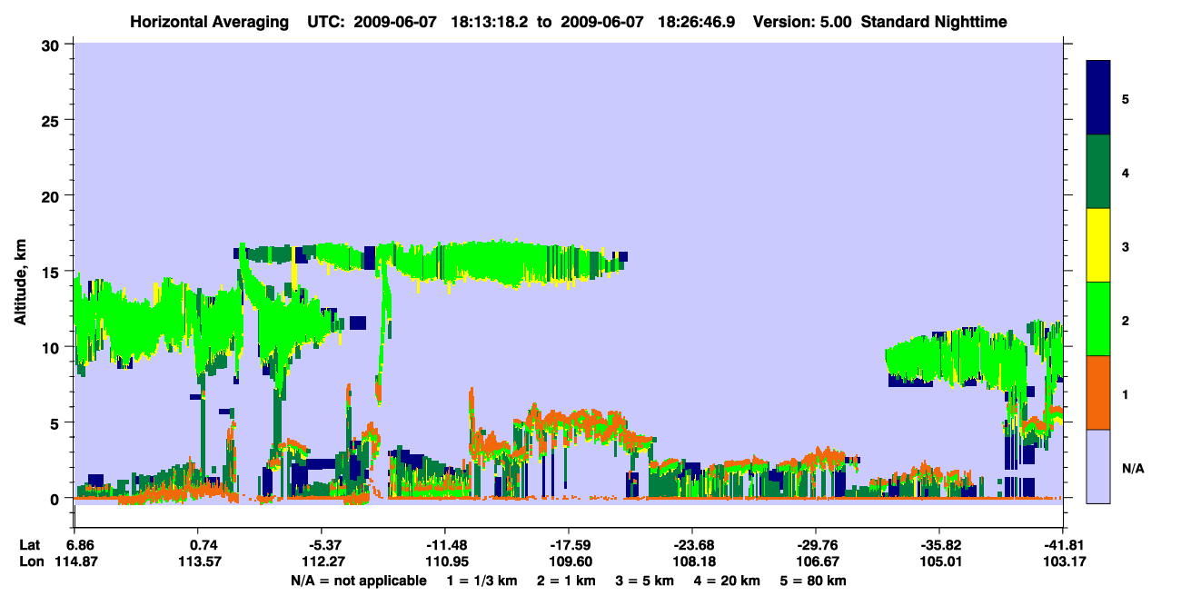
Task: Click the yellow color bar segment labeled 3
Action: tap(1098, 245)
